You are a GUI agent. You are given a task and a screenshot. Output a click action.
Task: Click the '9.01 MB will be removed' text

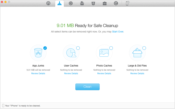[x=38, y=70]
